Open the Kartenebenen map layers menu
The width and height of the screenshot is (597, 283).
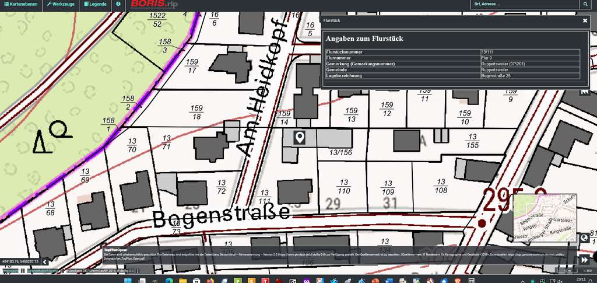point(20,4)
